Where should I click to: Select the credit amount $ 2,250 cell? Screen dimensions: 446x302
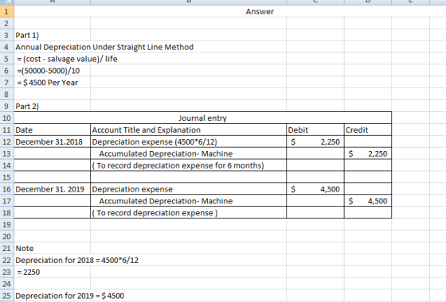368,153
